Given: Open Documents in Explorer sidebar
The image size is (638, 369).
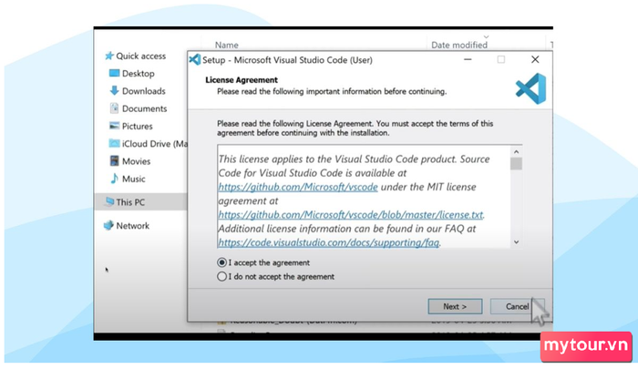Looking at the screenshot, I should point(144,108).
